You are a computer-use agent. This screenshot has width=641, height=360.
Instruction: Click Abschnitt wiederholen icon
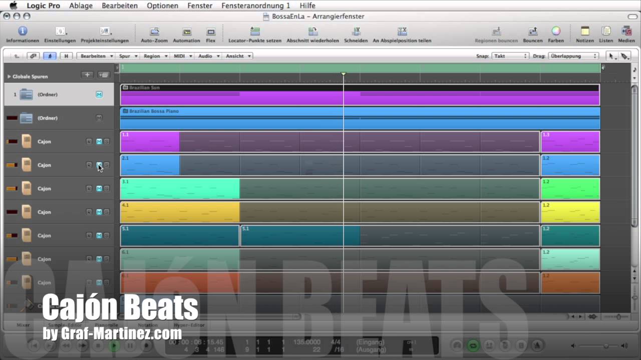click(x=313, y=31)
